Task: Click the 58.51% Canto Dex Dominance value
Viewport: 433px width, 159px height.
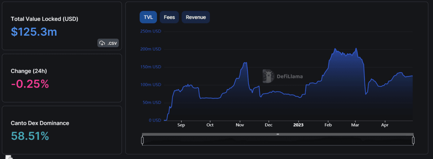Action: 30,136
